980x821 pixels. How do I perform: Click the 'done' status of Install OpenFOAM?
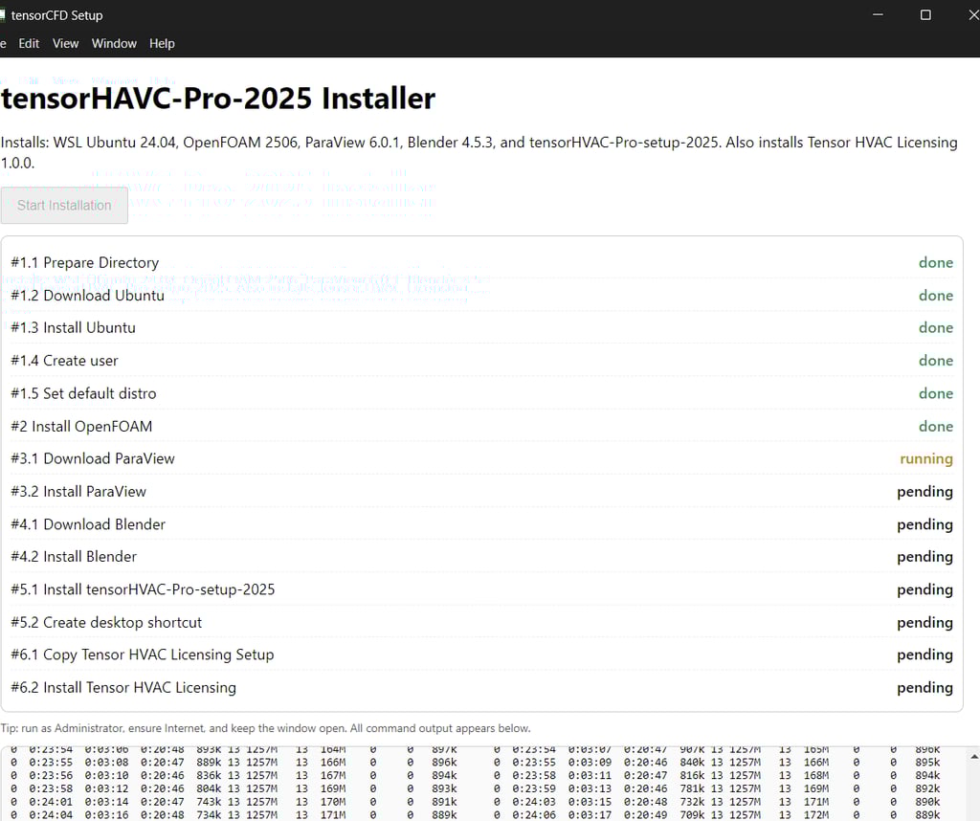(x=936, y=427)
